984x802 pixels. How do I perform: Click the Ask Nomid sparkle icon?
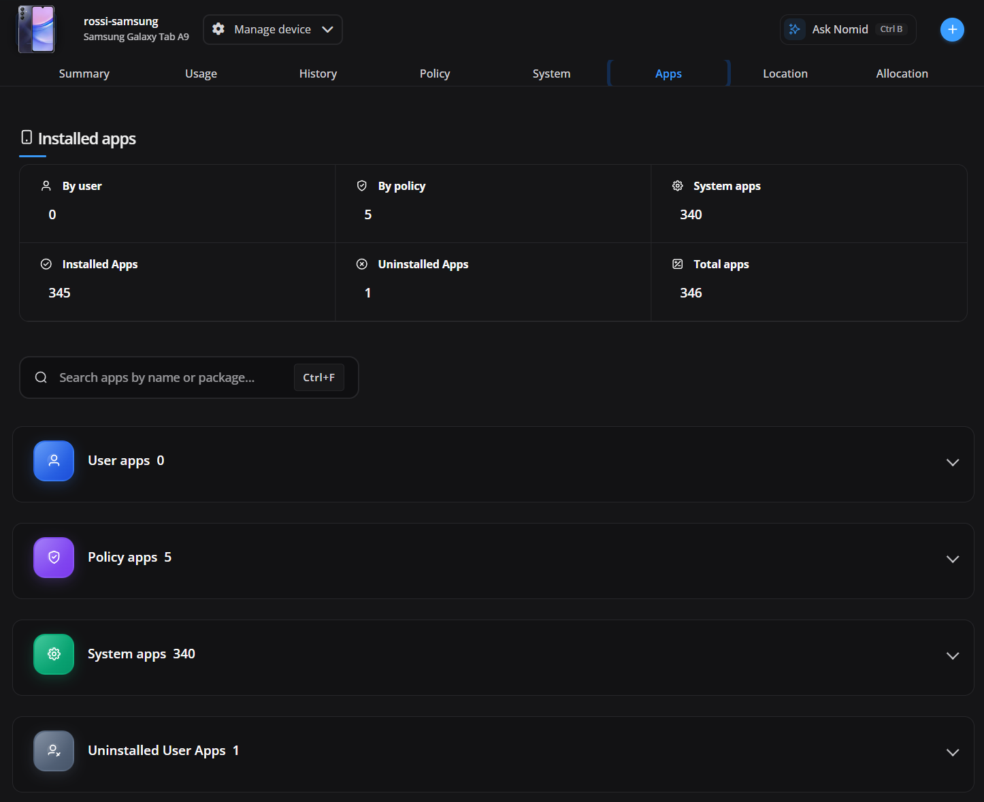[x=794, y=29]
